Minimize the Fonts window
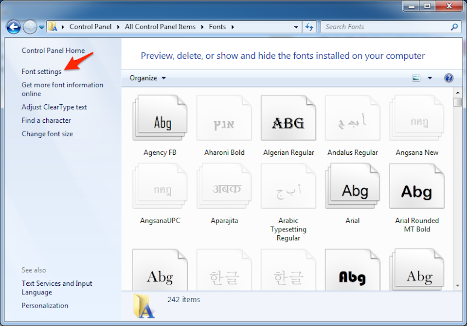The image size is (467, 326). [x=412, y=6]
